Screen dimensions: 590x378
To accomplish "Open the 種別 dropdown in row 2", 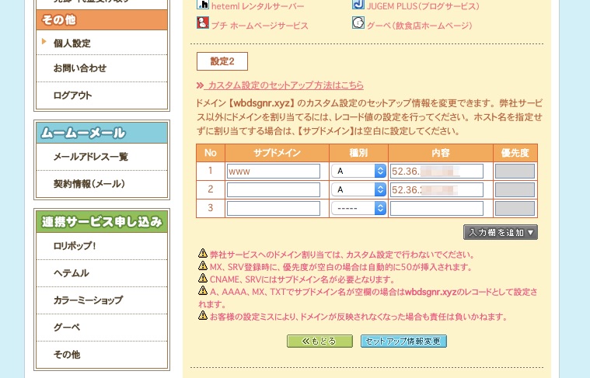I will [x=358, y=189].
